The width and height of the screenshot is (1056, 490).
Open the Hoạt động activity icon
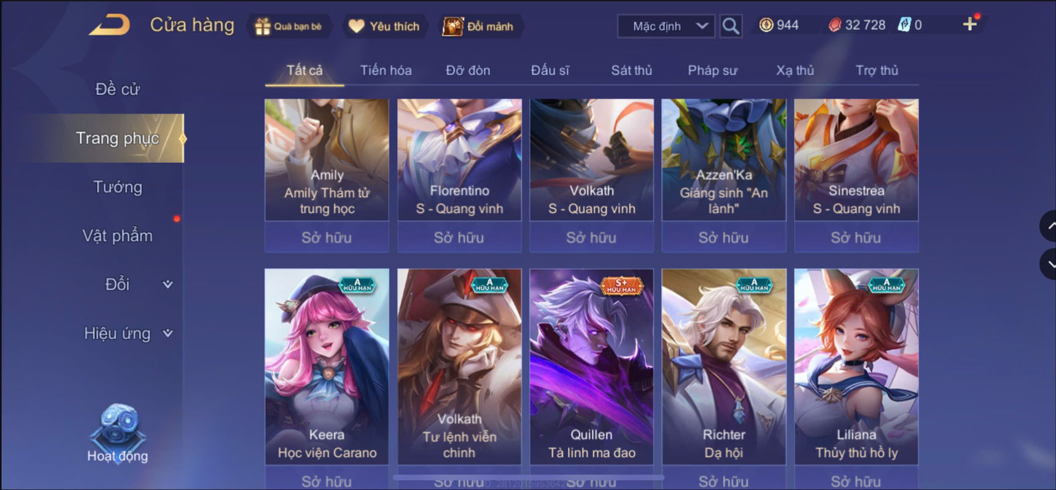click(x=117, y=434)
